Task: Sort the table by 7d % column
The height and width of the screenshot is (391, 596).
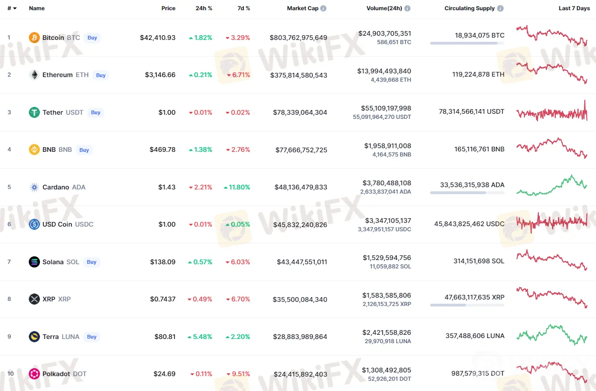Action: 243,8
